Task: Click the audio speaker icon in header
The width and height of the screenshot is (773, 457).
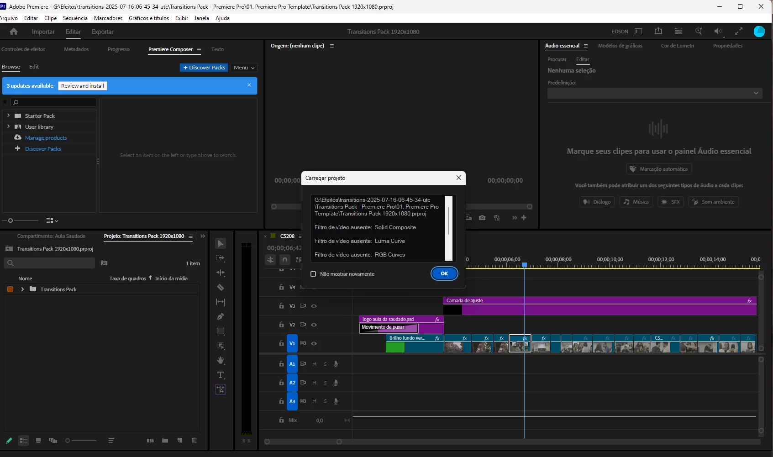Action: tap(718, 31)
